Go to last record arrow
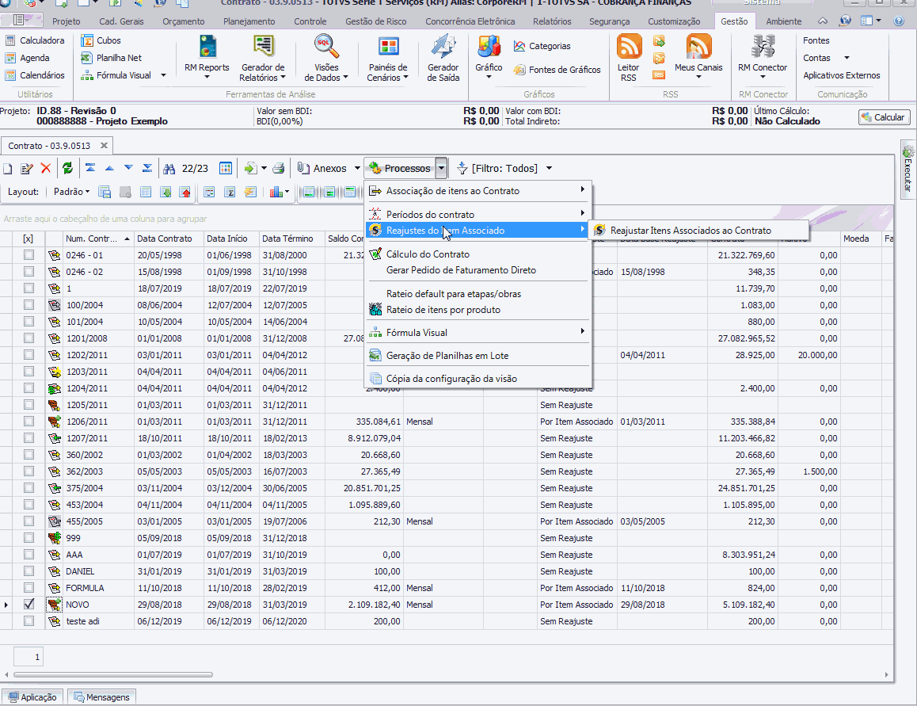 click(147, 169)
